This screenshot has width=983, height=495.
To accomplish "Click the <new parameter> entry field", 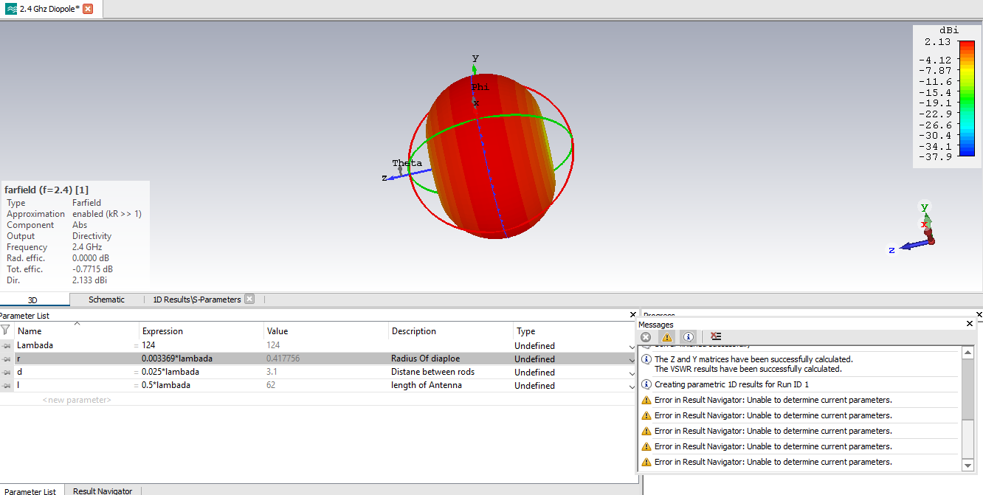I will coord(77,400).
